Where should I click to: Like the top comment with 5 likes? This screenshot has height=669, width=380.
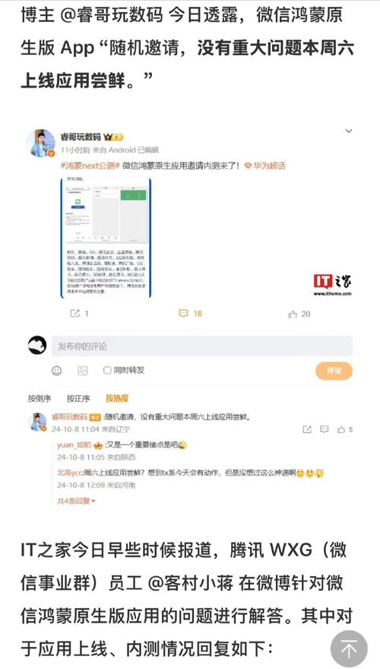click(x=345, y=430)
